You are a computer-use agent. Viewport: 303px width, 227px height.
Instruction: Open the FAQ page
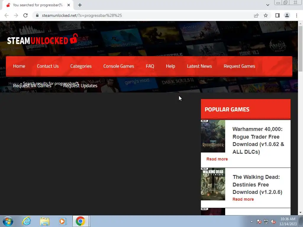point(150,66)
